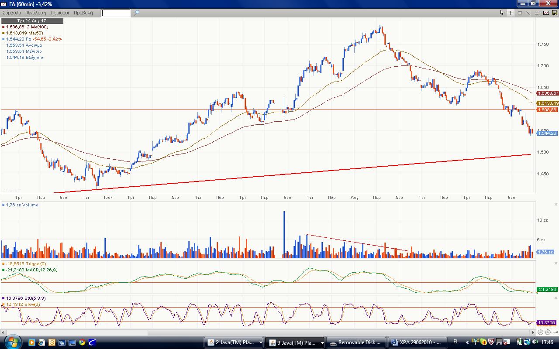Viewport: 559px width, 349px height.
Task: Open the Ανάλυση menu
Action: pyautogui.click(x=36, y=13)
